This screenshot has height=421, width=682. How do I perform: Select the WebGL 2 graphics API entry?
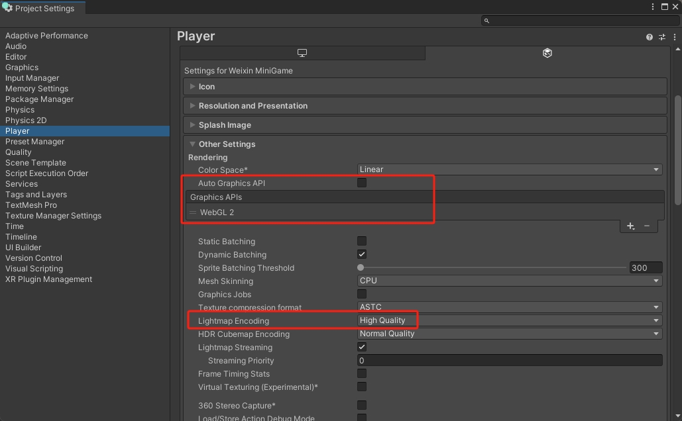point(217,212)
